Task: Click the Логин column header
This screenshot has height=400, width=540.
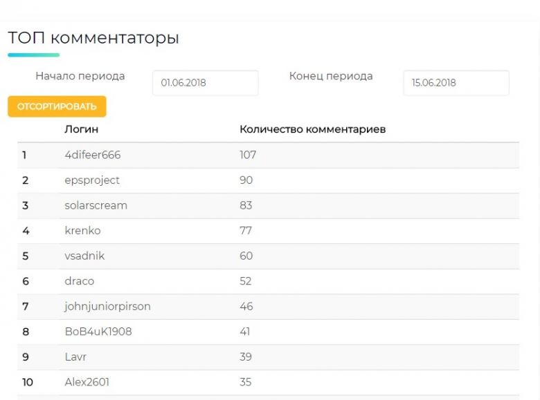Action: tap(81, 130)
